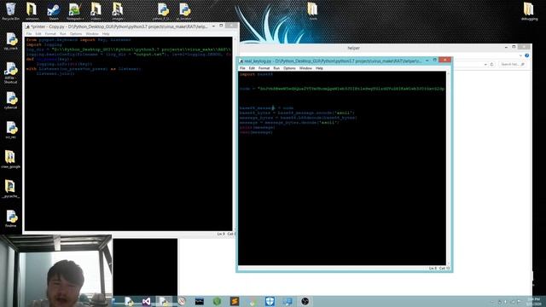Screen dimensions: 546x307
Task: Open Options menu in real_keylog.py window
Action: 289,68
